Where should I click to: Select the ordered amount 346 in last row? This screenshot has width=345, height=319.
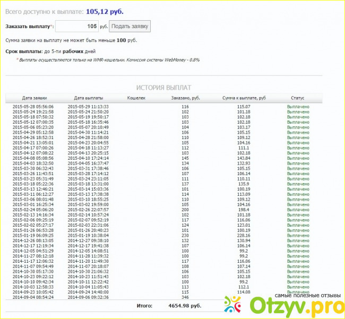[x=185, y=298]
